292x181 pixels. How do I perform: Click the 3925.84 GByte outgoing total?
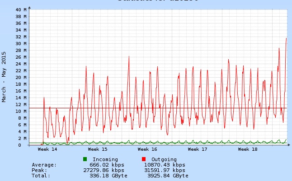(x=168, y=176)
